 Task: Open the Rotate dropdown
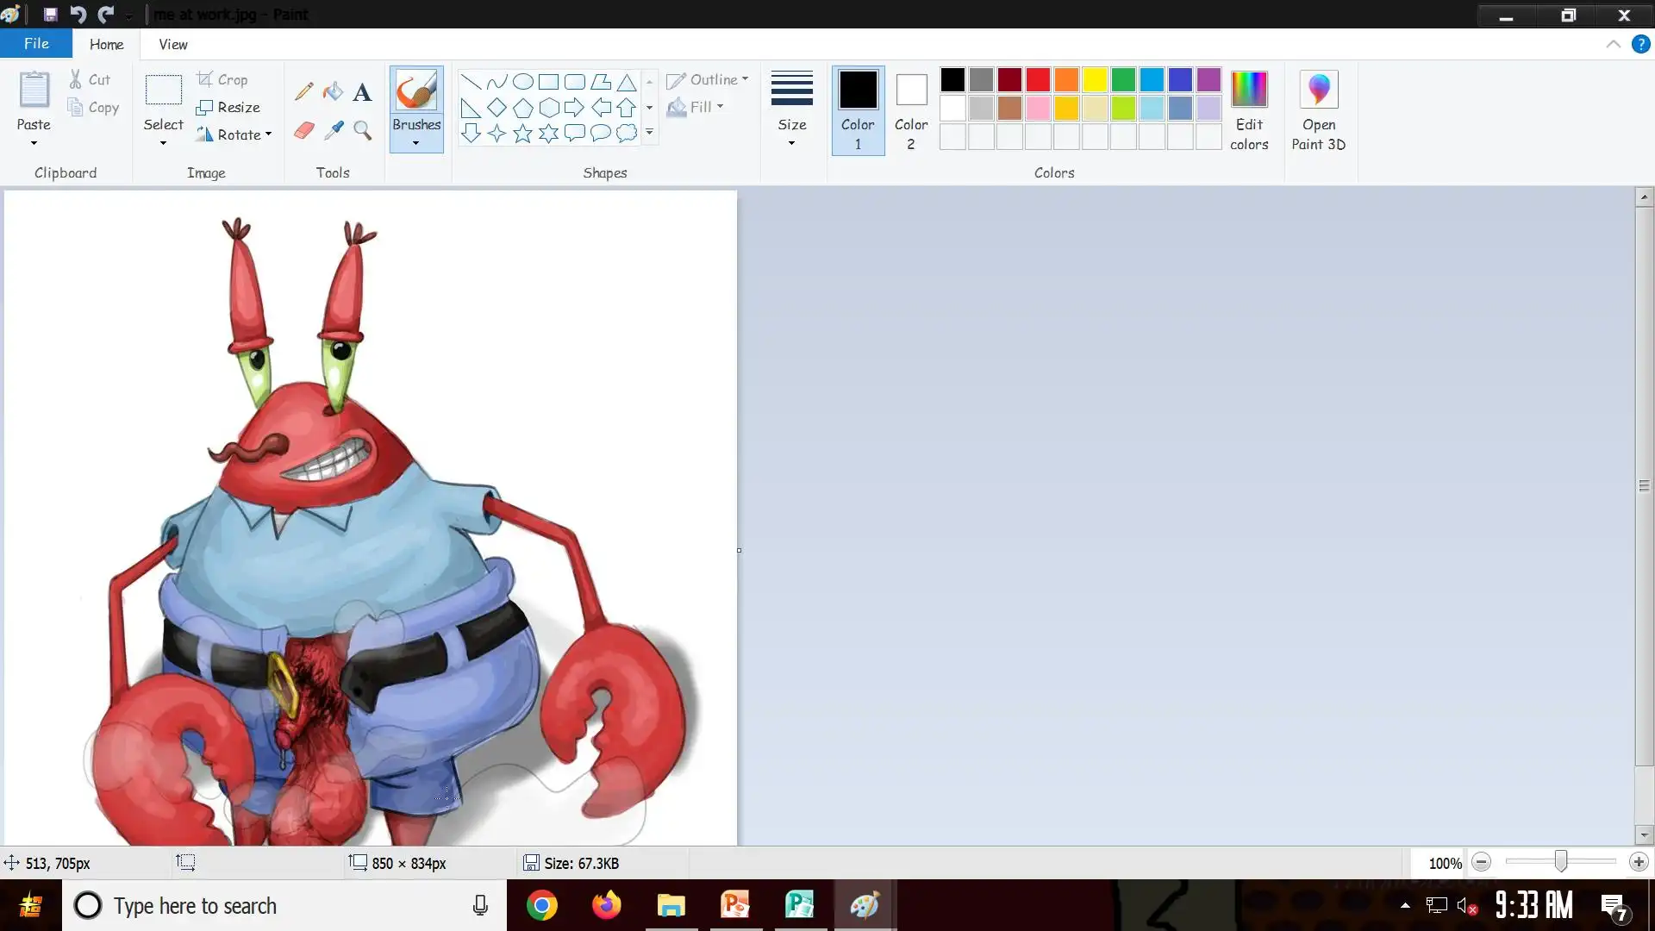pos(234,134)
